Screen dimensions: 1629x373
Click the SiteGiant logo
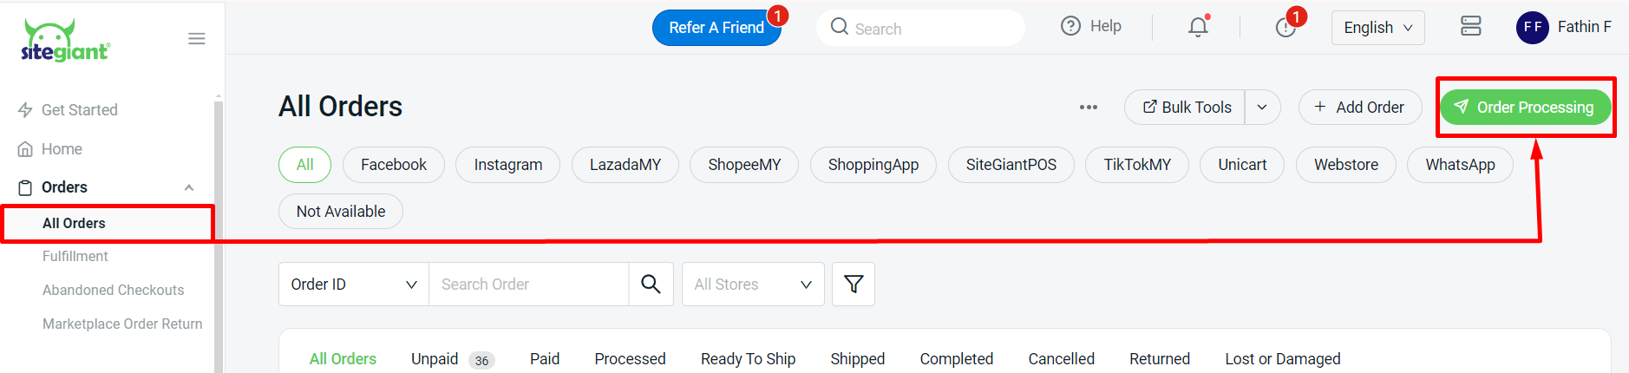[x=65, y=41]
